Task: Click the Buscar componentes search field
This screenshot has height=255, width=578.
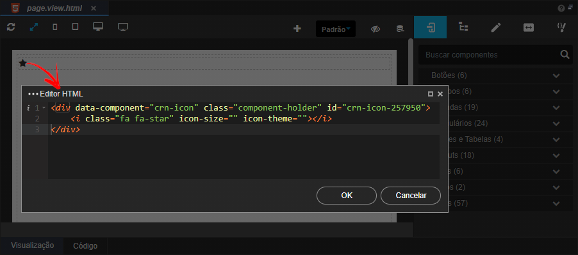Action: 490,55
